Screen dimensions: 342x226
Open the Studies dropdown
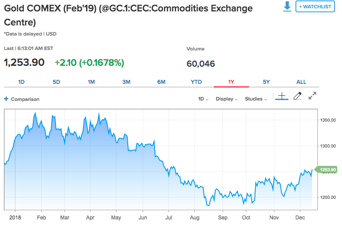point(256,99)
